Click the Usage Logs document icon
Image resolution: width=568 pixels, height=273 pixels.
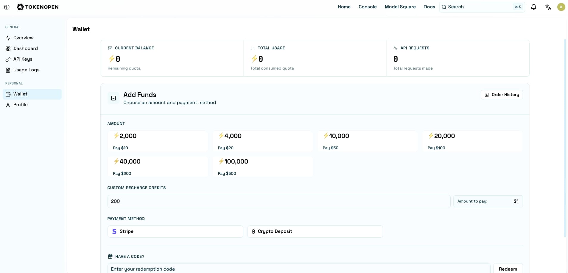(x=8, y=70)
